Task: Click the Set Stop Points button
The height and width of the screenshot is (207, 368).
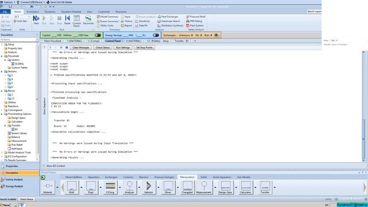Action: click(x=144, y=47)
